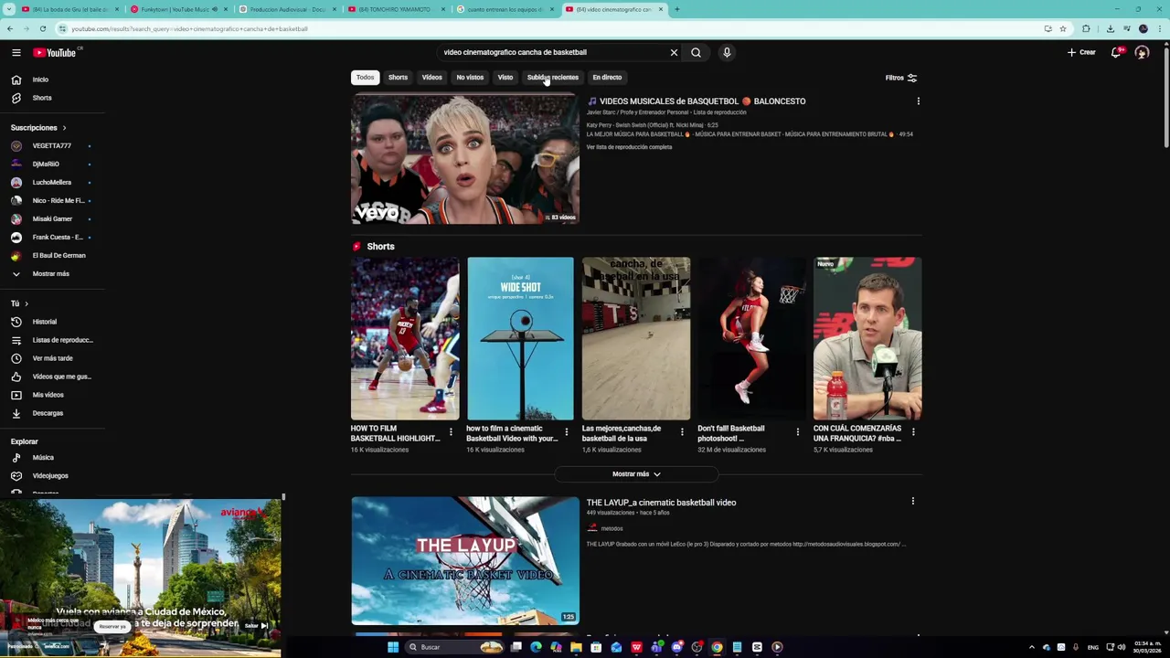1170x658 pixels.
Task: Expand Mostrar más under subscriptions
Action: point(50,273)
